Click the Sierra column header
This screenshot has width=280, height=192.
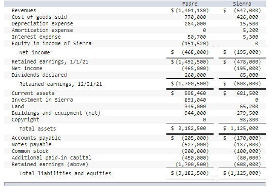[x=242, y=4]
